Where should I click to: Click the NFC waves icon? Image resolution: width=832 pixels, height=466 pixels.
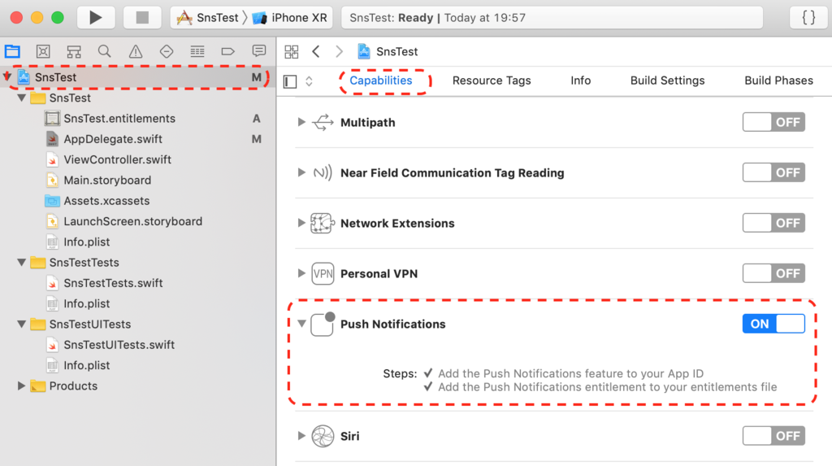(323, 172)
